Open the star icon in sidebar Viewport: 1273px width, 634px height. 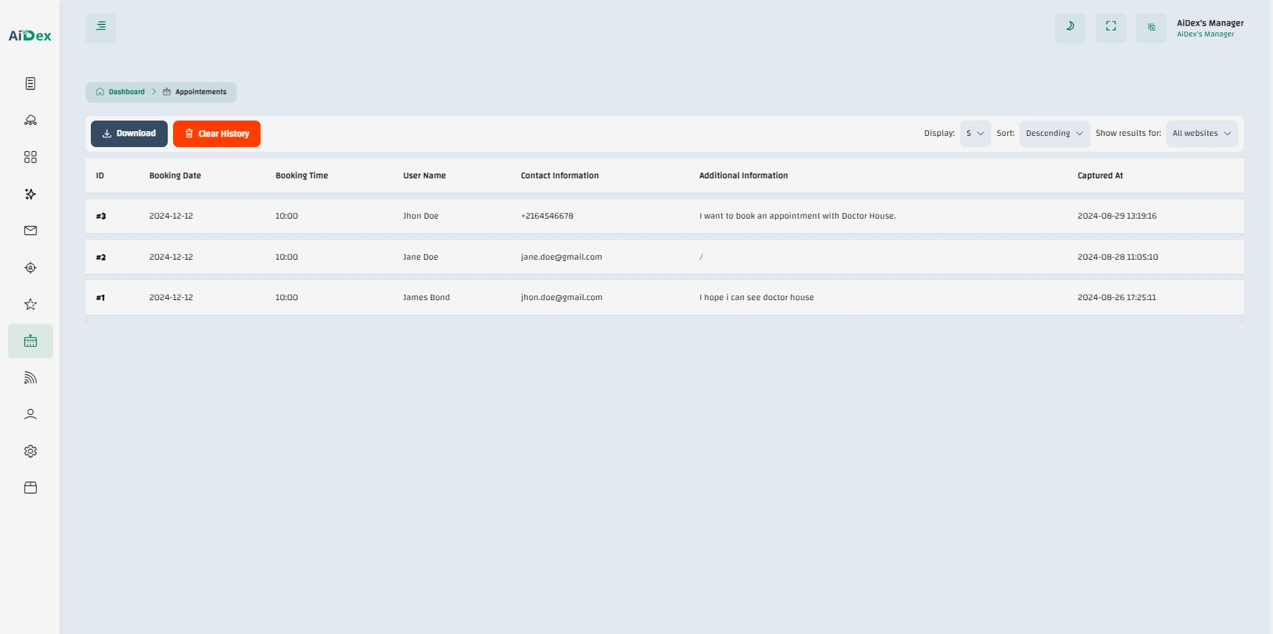30,304
